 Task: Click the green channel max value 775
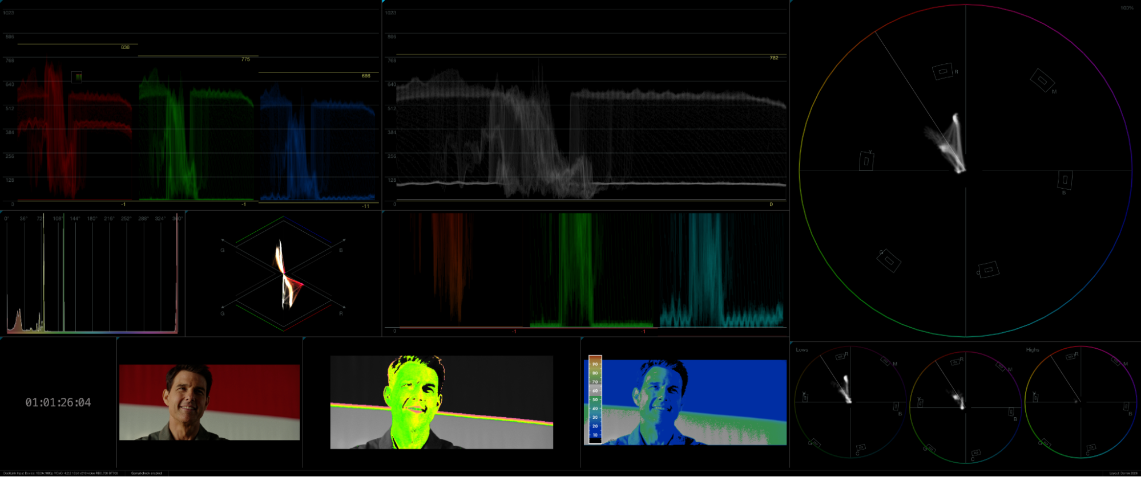(x=245, y=59)
